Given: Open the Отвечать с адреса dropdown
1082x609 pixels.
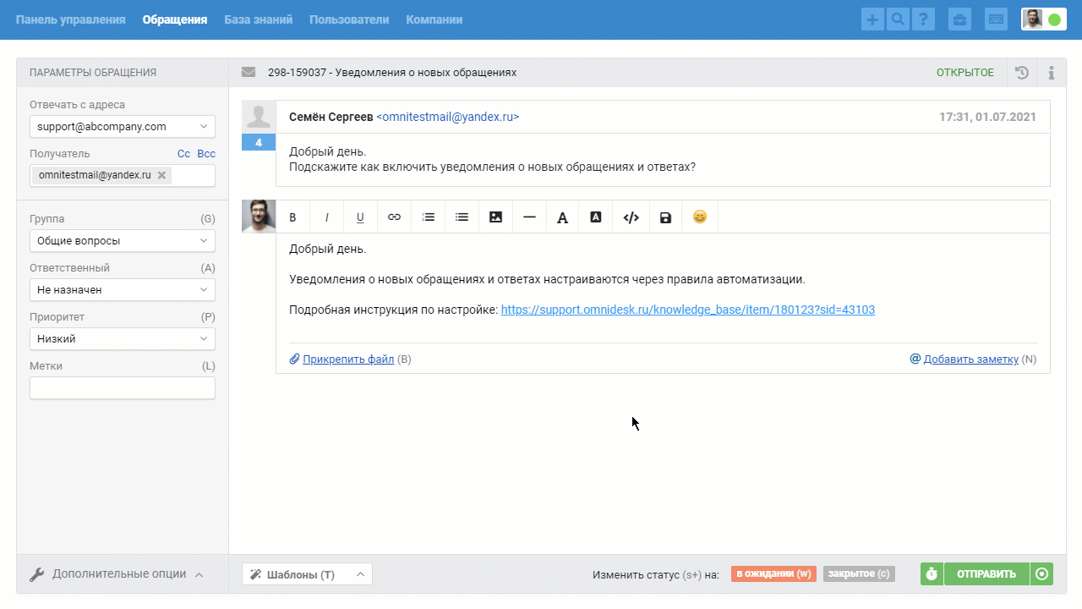Looking at the screenshot, I should 123,127.
